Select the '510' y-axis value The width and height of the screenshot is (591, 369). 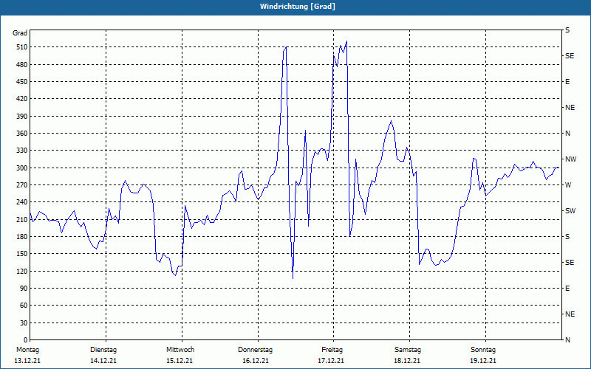tap(22, 47)
